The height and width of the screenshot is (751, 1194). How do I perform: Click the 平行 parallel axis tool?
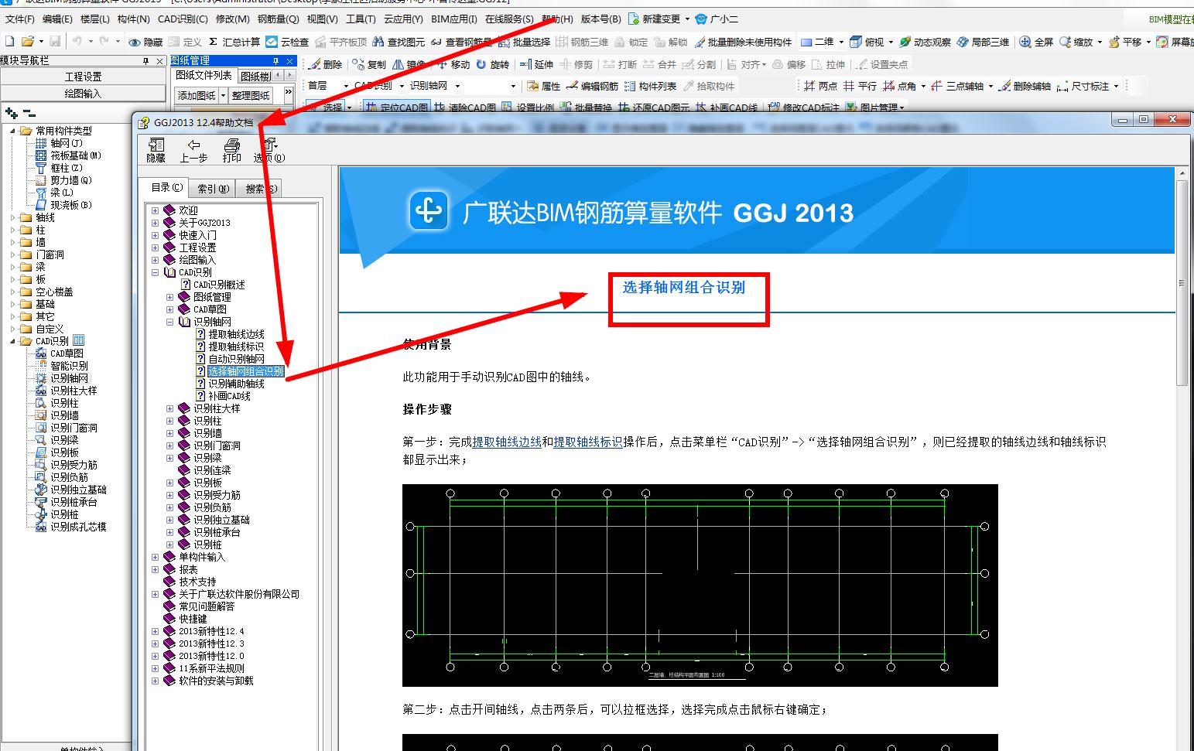point(860,86)
